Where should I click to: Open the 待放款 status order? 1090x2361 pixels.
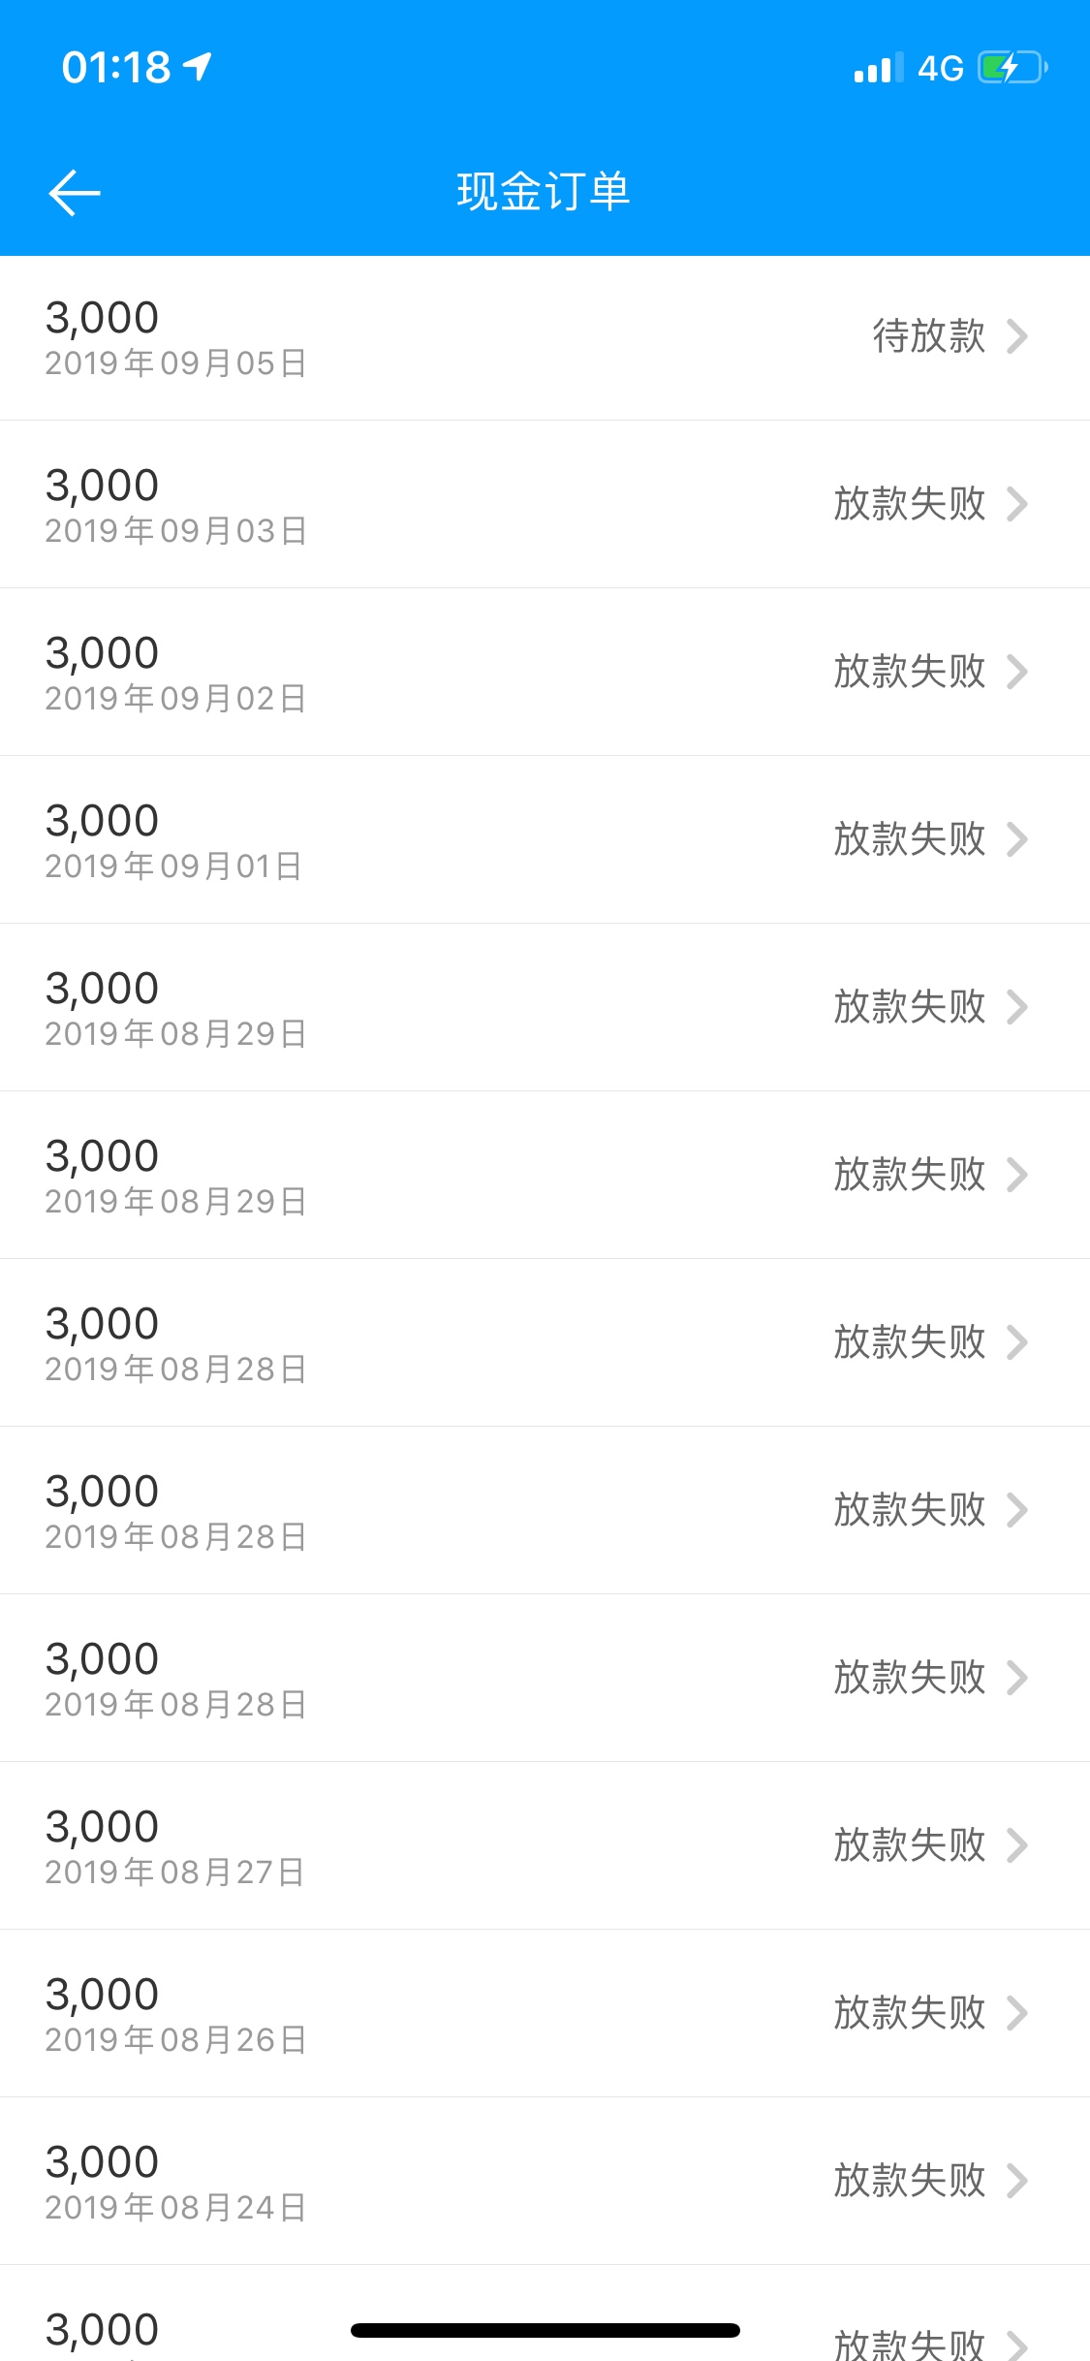pyautogui.click(x=929, y=336)
